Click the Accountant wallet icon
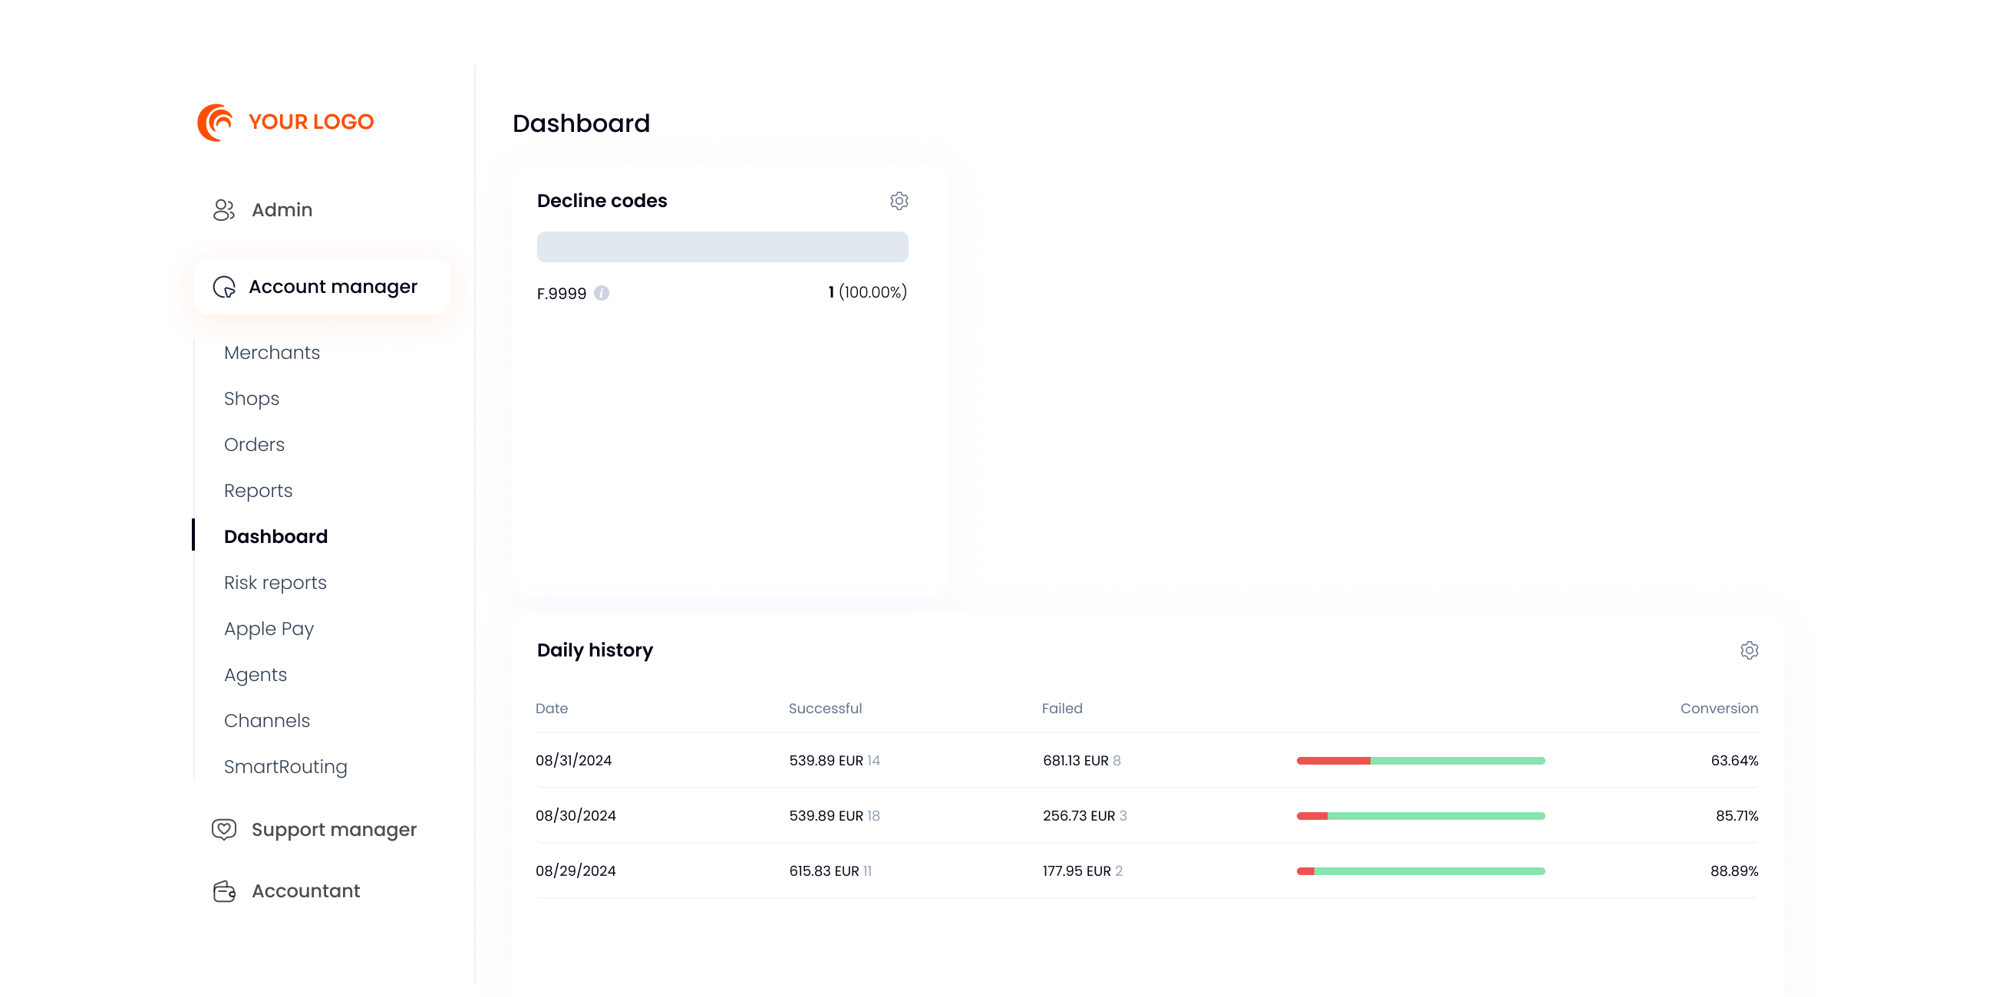This screenshot has height=997, width=1989. 224,891
